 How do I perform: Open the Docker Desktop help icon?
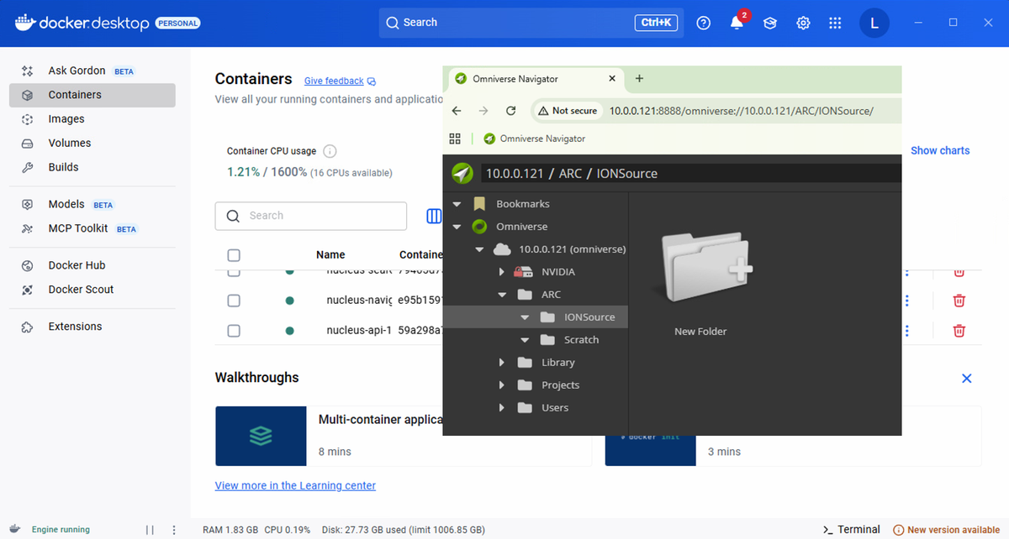[704, 24]
